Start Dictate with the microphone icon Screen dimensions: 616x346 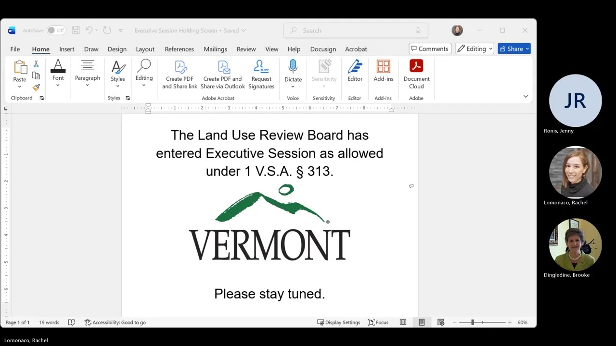click(x=293, y=67)
